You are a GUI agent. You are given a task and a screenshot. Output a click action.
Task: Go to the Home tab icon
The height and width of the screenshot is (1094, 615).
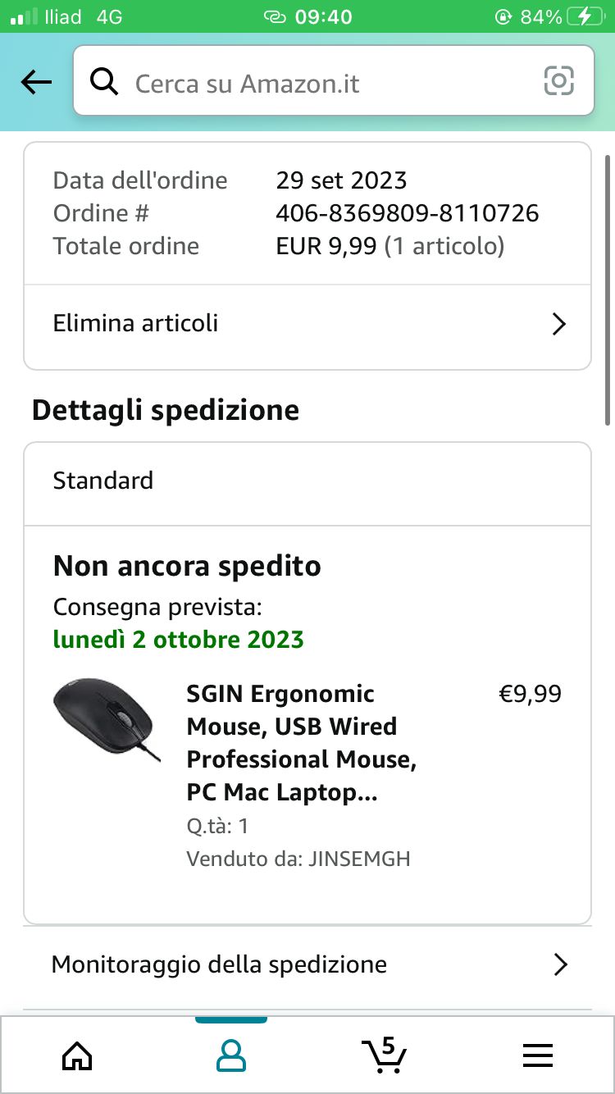[x=77, y=1055]
